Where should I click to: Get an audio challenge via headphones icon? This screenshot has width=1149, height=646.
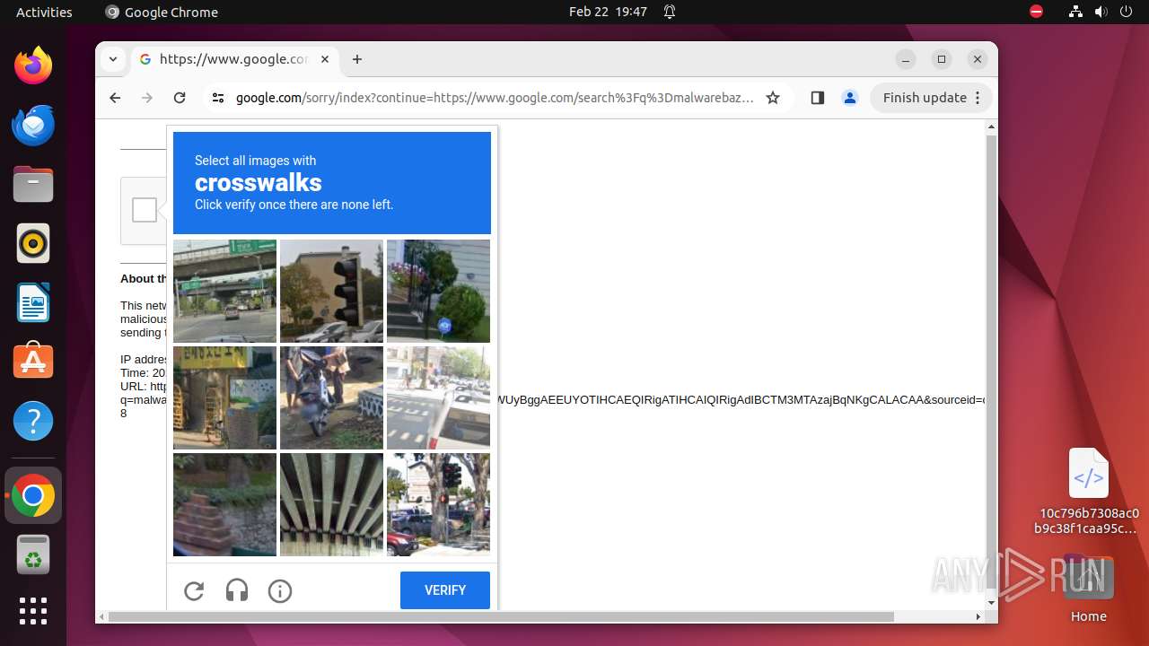pyautogui.click(x=237, y=590)
